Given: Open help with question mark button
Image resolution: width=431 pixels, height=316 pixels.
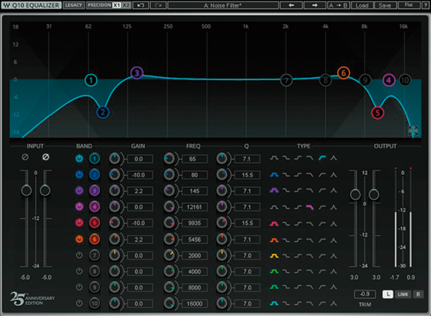Looking at the screenshot, I should [425, 5].
